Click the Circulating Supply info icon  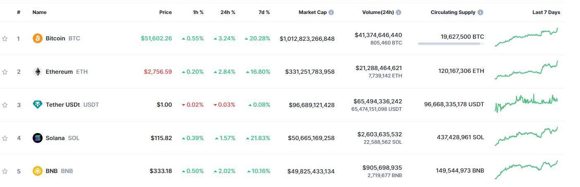coord(480,12)
